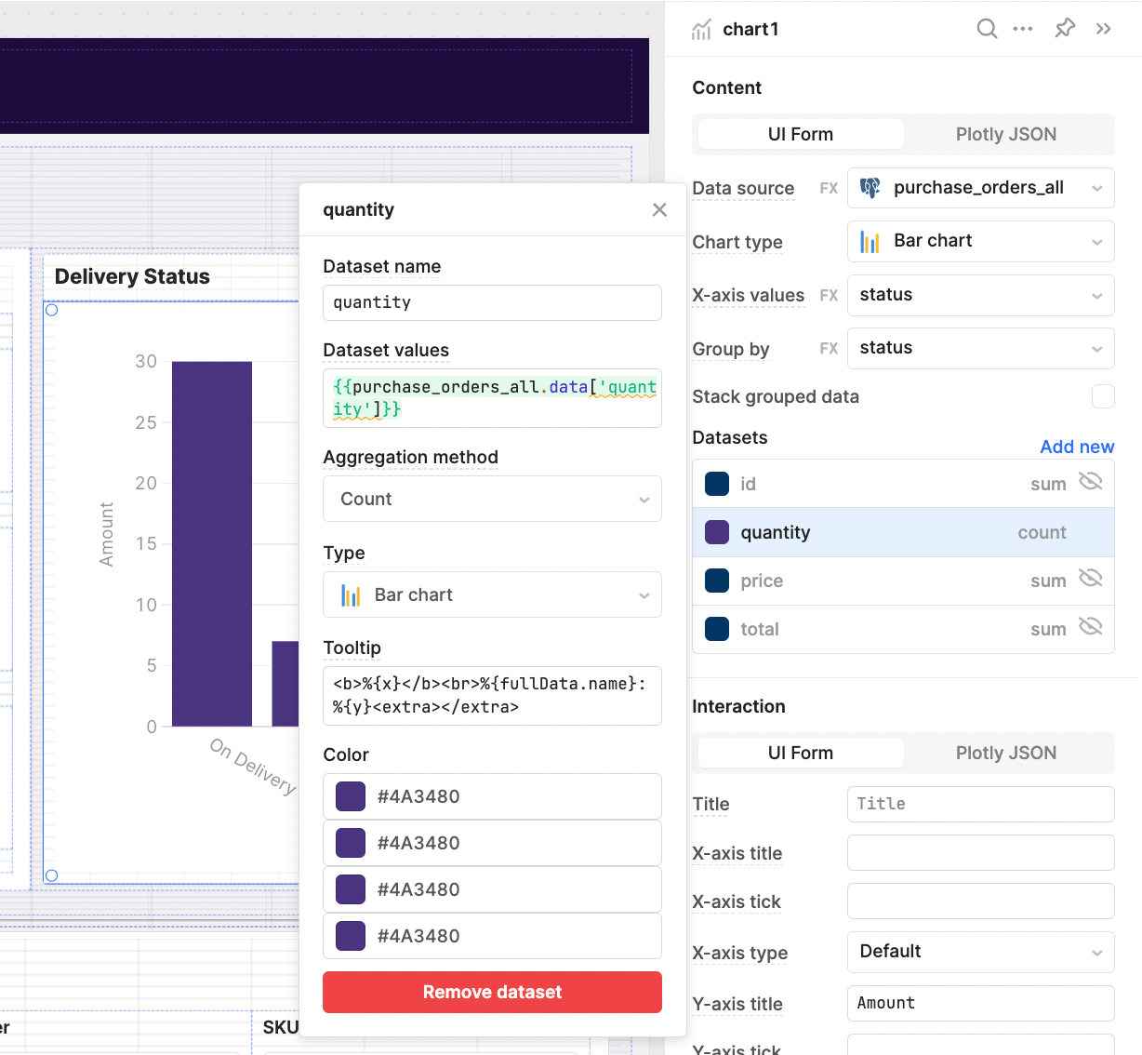Switch to Plotly JSON tab under Interaction
The image size is (1142, 1055).
(1006, 753)
